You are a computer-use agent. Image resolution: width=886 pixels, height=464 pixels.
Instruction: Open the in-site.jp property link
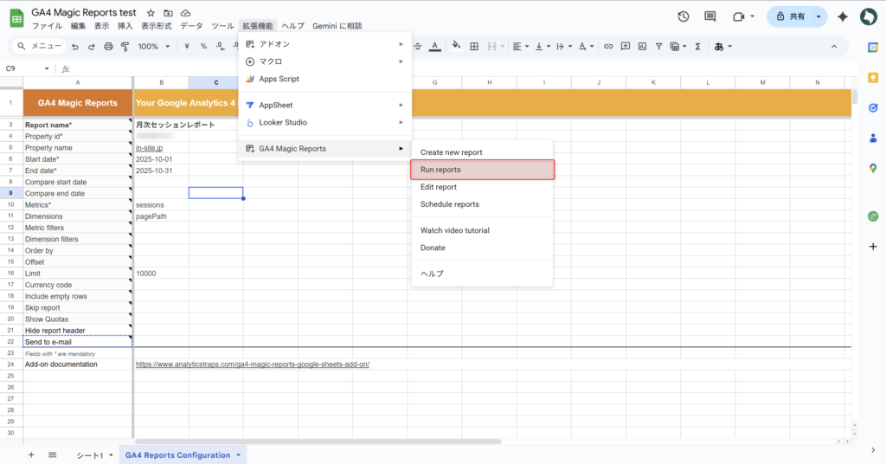149,147
